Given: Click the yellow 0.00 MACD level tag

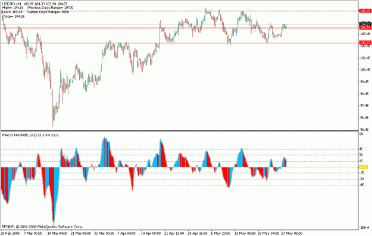Looking at the screenshot, I should (x=364, y=167).
